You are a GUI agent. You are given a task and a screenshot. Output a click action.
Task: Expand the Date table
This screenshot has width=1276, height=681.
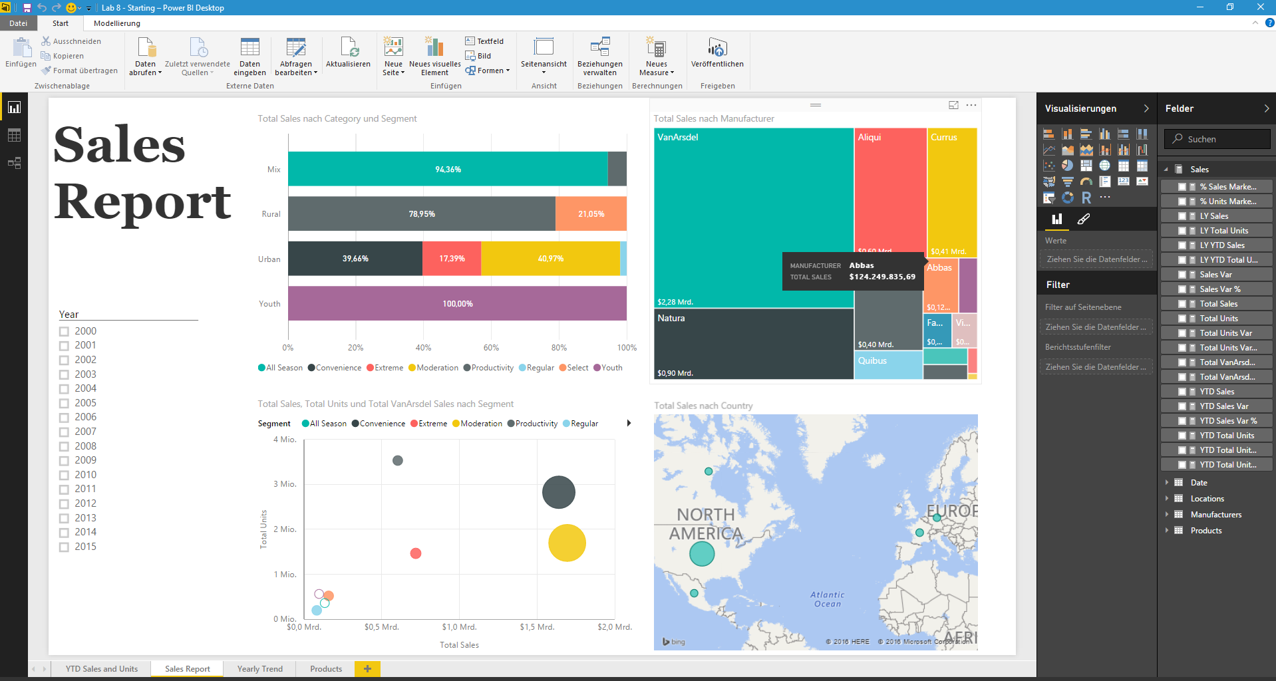(1167, 482)
